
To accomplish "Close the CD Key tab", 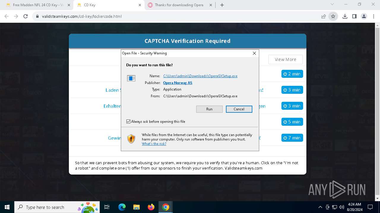I will click(x=140, y=5).
